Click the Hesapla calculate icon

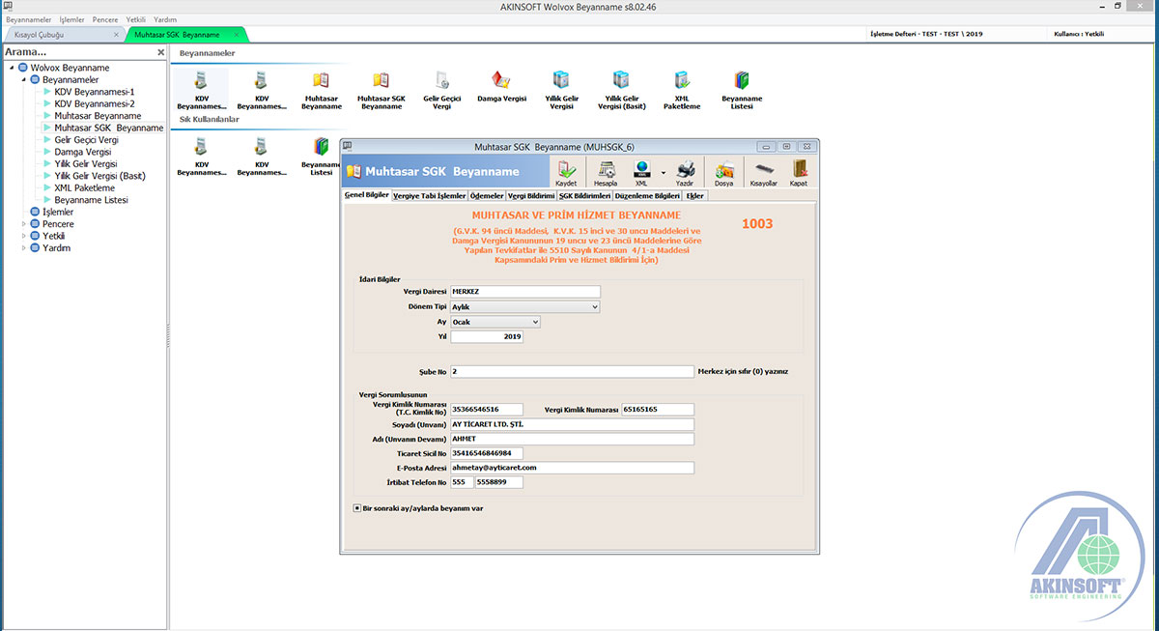[606, 171]
